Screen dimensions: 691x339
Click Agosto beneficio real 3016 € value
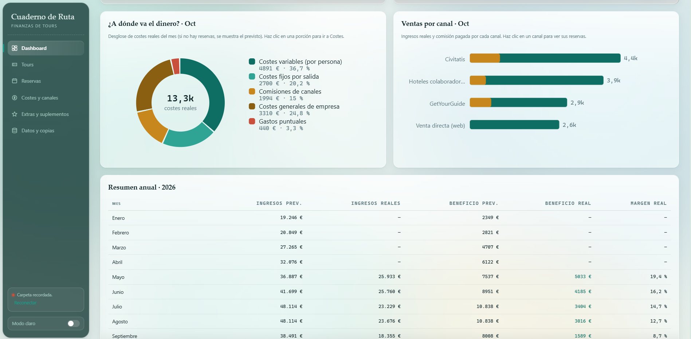[x=583, y=321]
